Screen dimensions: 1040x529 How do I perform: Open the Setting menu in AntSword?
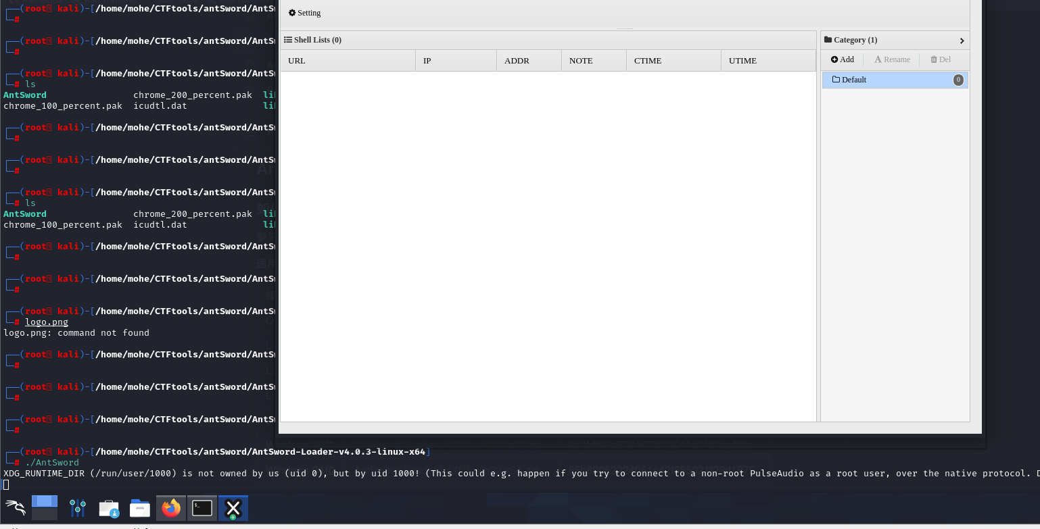(x=304, y=13)
